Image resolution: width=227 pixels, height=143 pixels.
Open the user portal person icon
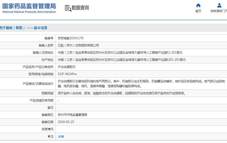point(219,5)
